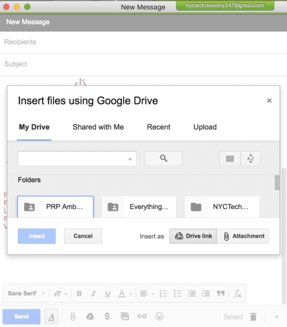287x327 pixels.
Task: Send the email message
Action: coord(22,316)
